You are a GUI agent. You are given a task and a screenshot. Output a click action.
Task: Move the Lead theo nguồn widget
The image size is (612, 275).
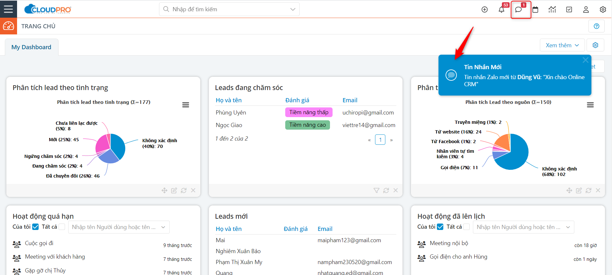point(569,190)
